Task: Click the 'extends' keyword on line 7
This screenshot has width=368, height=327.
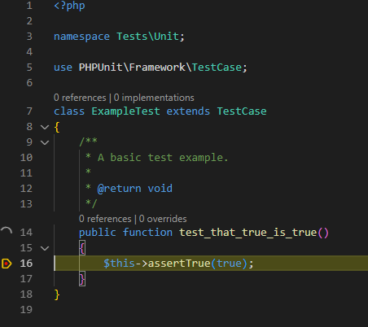Action: click(x=188, y=111)
